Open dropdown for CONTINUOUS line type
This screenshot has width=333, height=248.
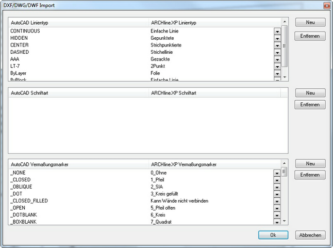click(277, 32)
